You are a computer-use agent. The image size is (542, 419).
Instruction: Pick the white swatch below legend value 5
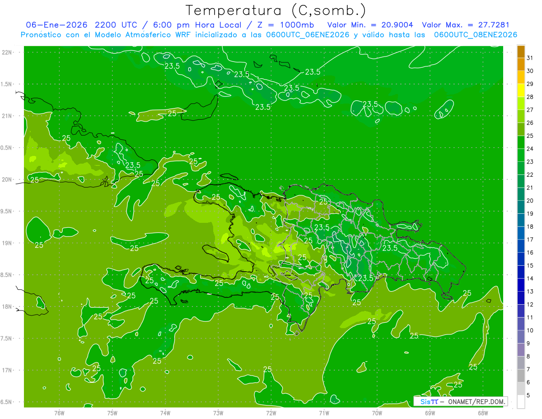coord(521,401)
